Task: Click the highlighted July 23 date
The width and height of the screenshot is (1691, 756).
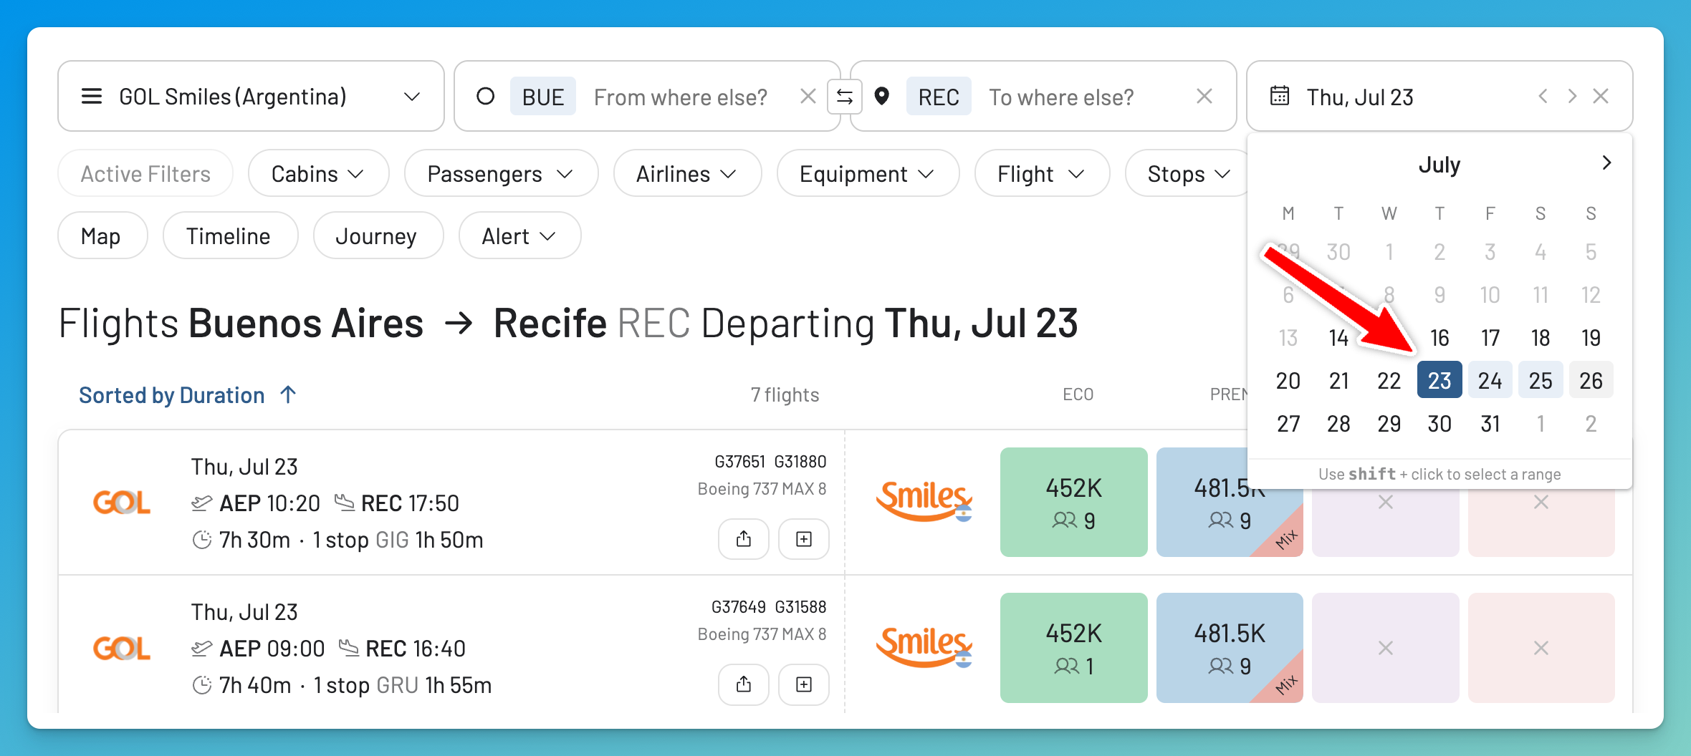Action: (1439, 380)
